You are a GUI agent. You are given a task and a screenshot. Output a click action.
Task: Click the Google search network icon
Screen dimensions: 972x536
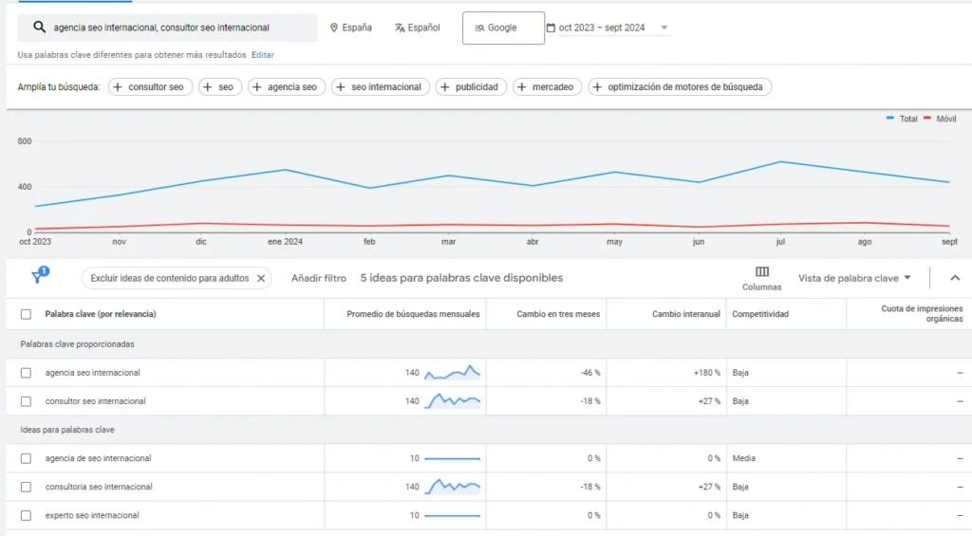479,28
